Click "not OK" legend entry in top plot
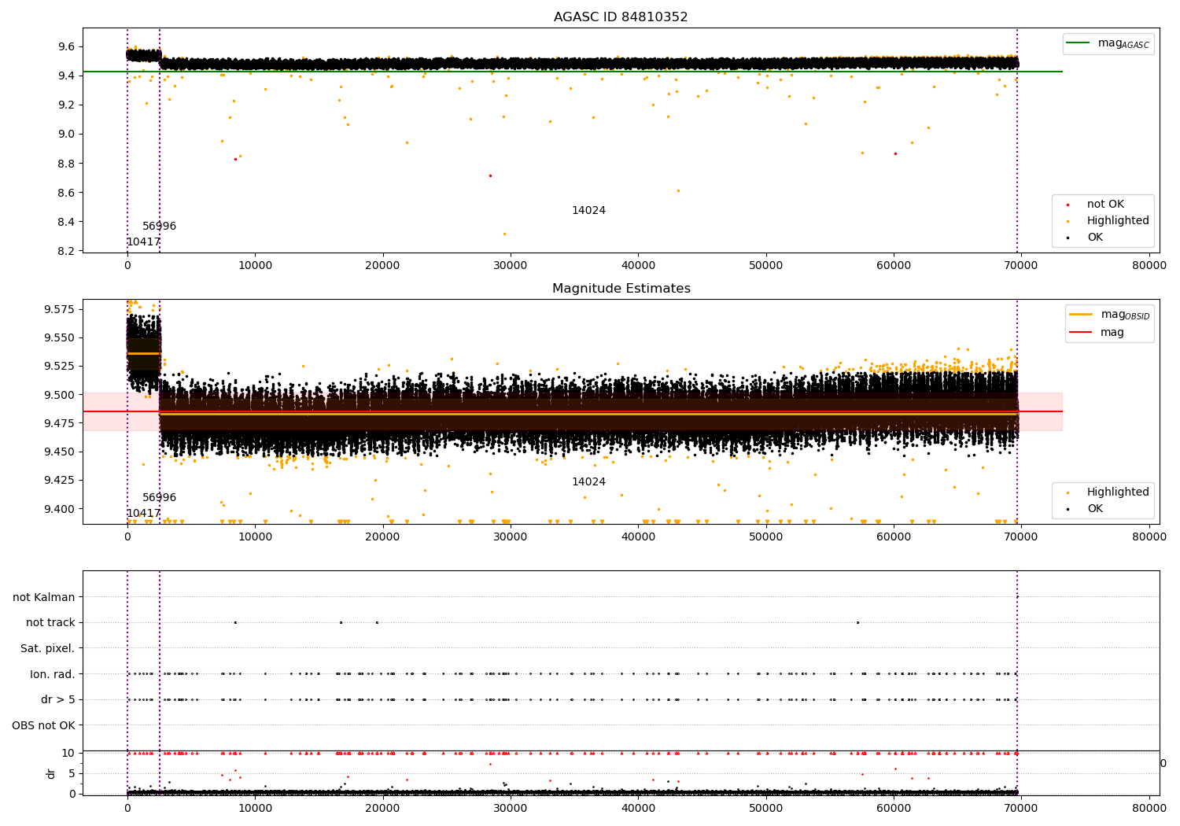The height and width of the screenshot is (826, 1180). (x=1105, y=205)
